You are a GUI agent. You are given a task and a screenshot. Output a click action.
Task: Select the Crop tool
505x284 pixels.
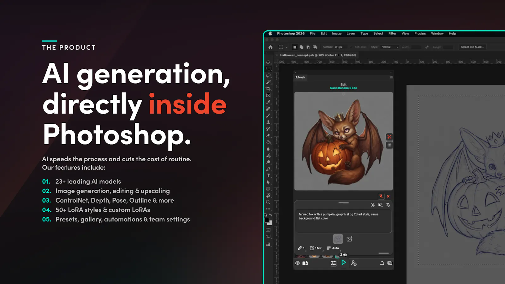[268, 89]
